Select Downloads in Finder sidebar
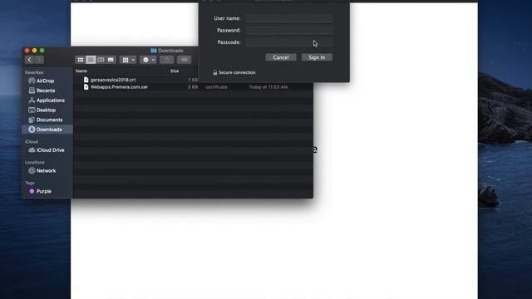This screenshot has width=532, height=299. pos(47,130)
